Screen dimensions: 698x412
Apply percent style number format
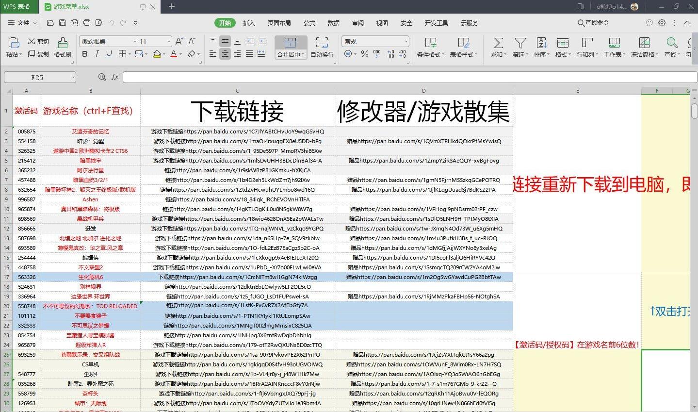364,54
